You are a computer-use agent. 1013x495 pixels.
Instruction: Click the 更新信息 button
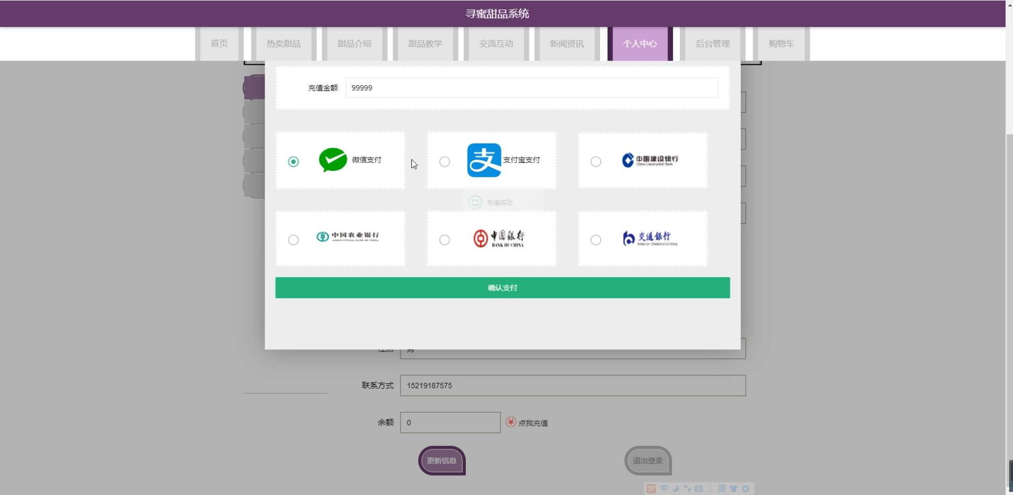(442, 460)
